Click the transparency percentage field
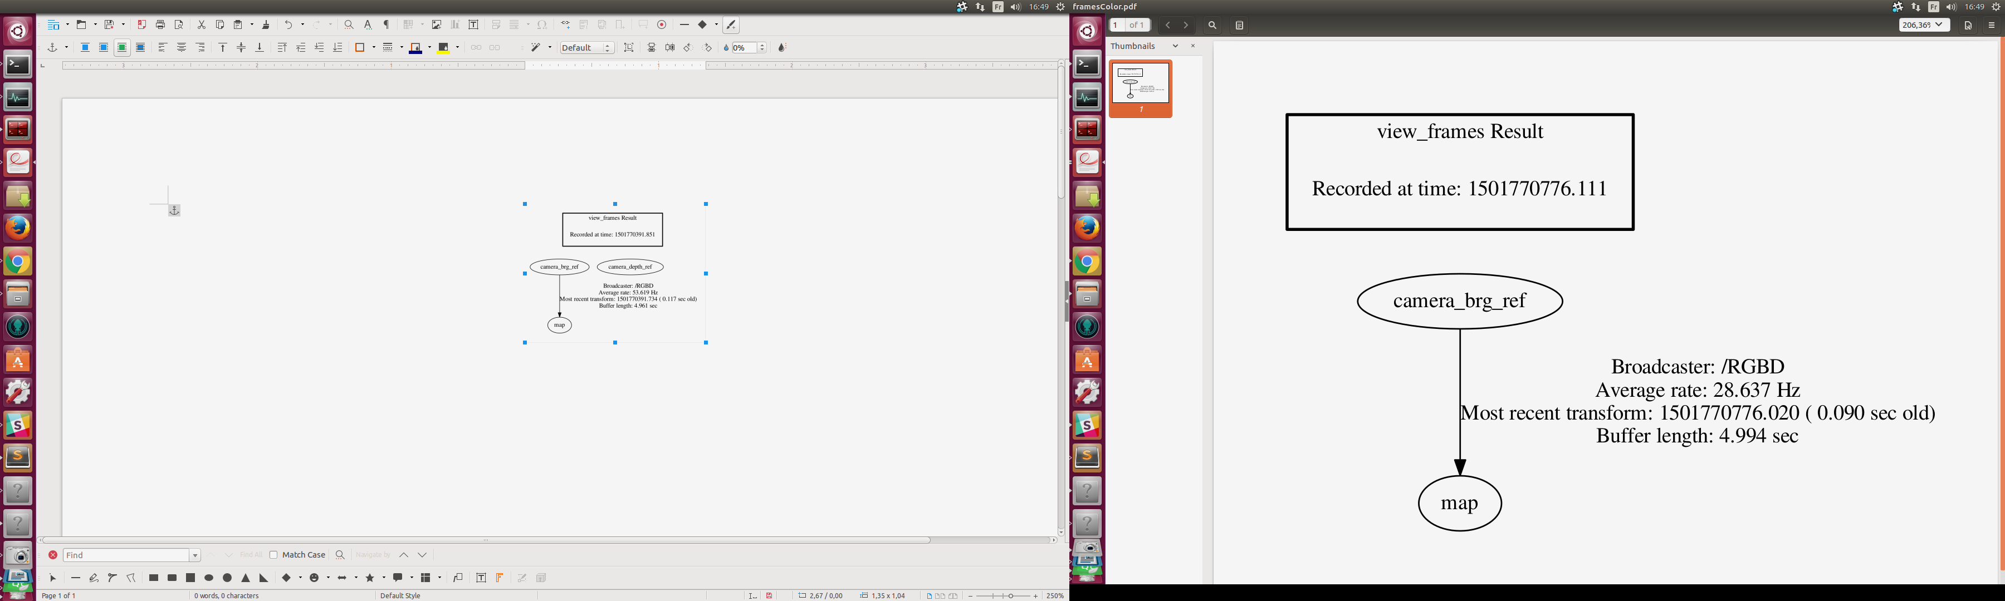2005x601 pixels. tap(744, 47)
